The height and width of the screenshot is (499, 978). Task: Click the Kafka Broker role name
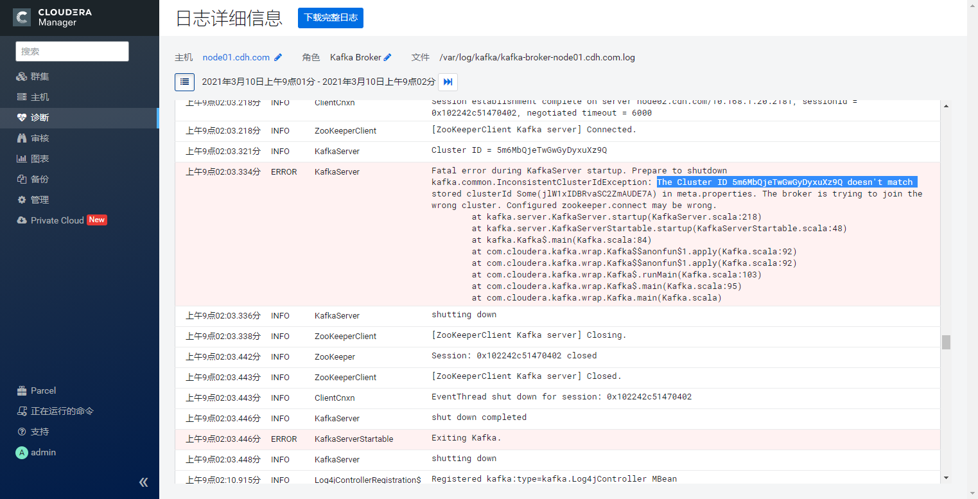click(x=356, y=57)
